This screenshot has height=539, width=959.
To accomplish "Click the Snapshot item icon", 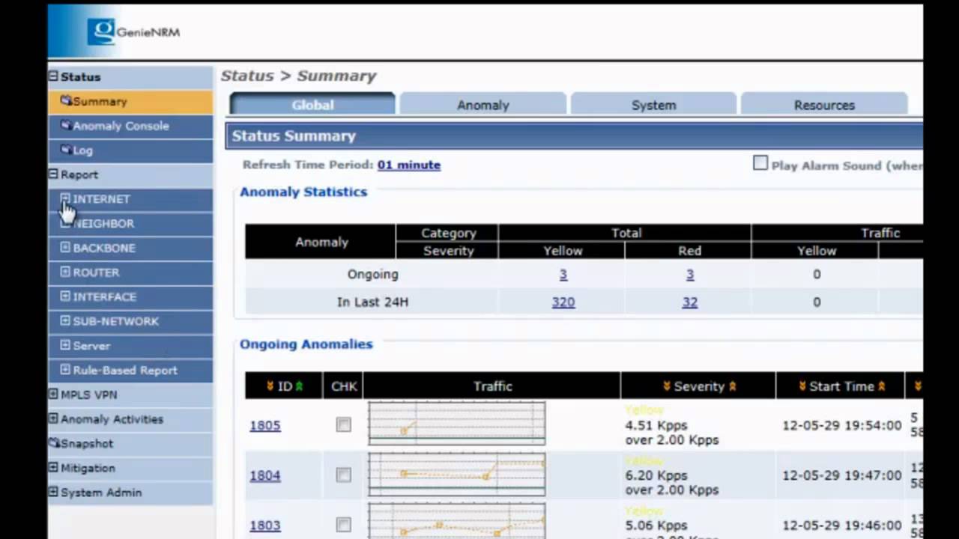I will pyautogui.click(x=54, y=443).
